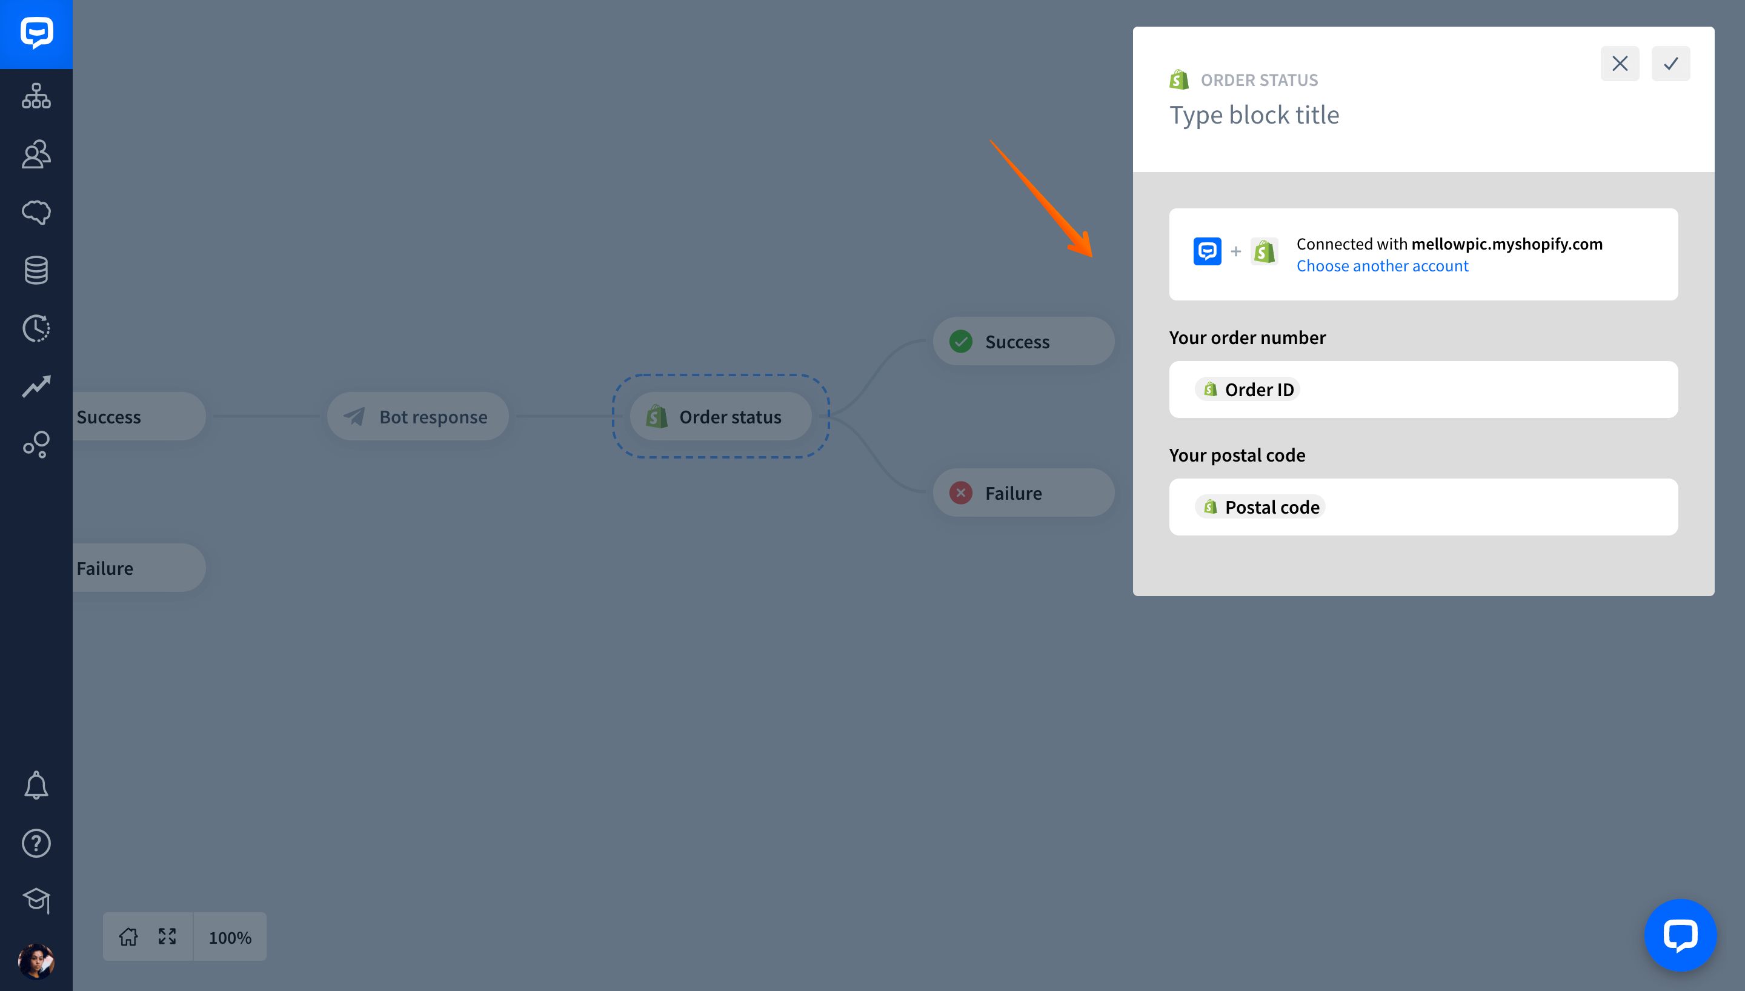Screen dimensions: 1745x991
Task: Click the Your postal code input field
Action: click(x=1423, y=507)
